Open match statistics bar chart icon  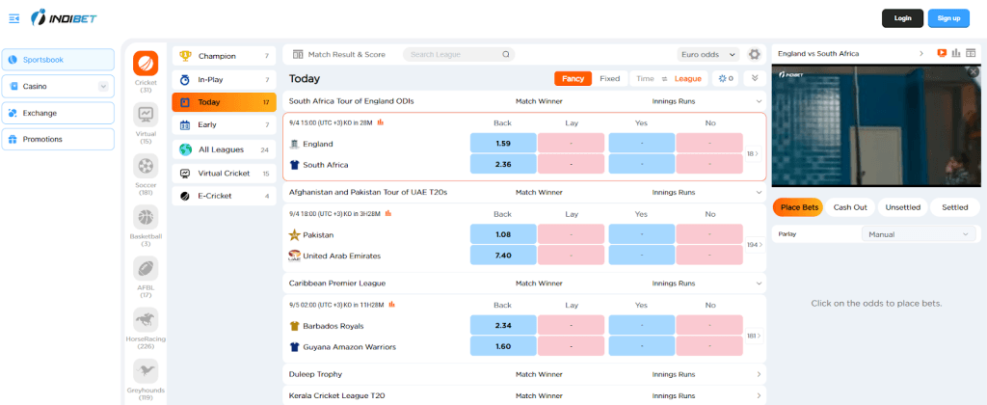(956, 54)
